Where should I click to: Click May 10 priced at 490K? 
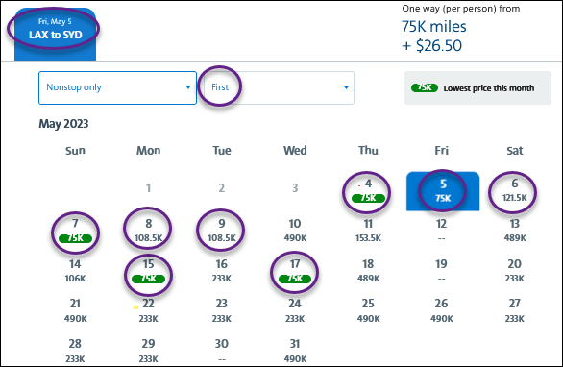click(x=295, y=231)
